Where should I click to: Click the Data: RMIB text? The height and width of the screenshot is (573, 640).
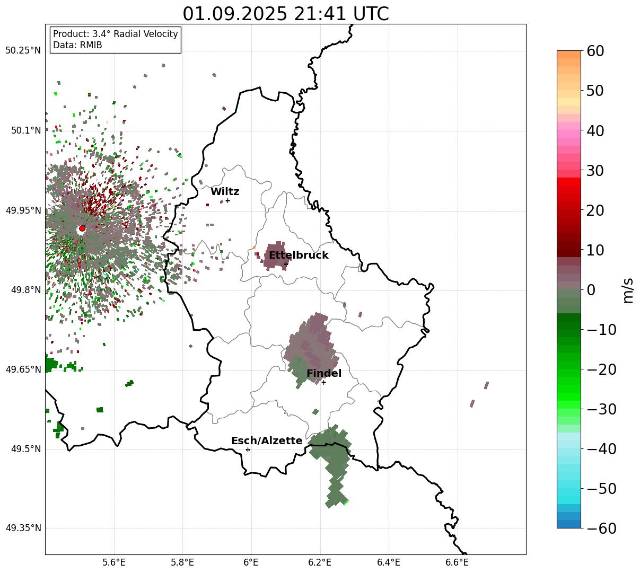[77, 45]
